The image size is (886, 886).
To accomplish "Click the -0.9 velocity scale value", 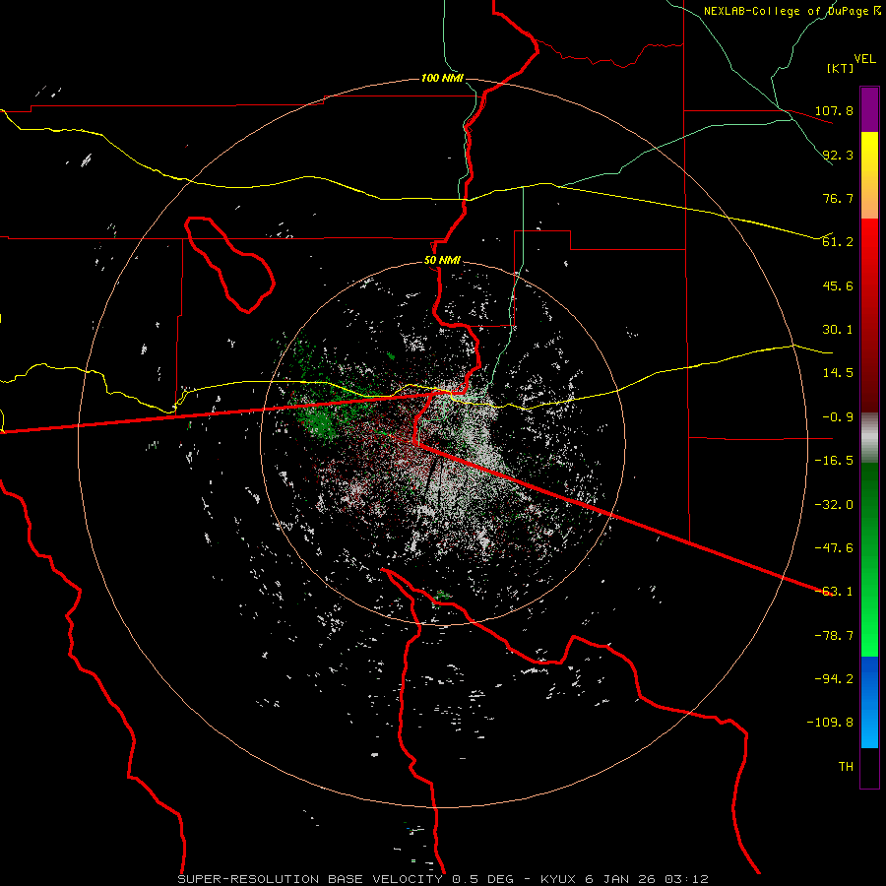I will pos(838,417).
